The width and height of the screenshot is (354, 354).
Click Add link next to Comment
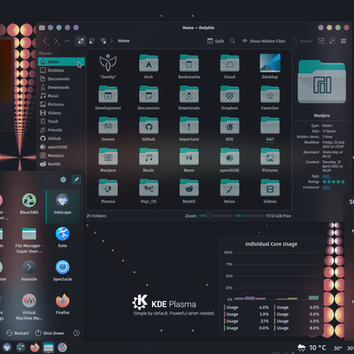(x=327, y=188)
